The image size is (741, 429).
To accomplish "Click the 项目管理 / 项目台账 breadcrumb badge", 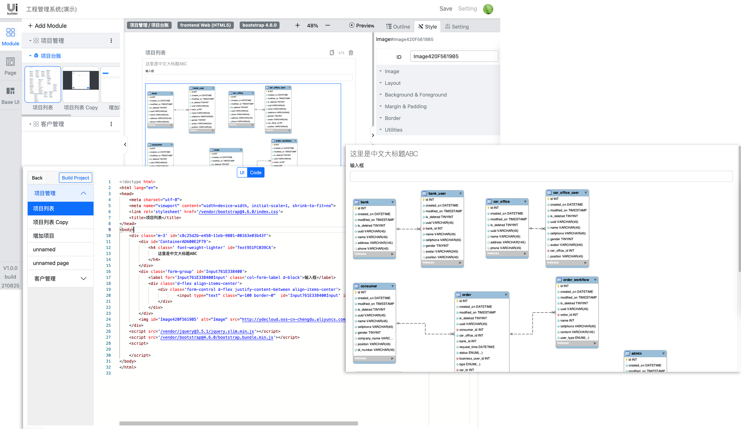I will click(x=149, y=25).
